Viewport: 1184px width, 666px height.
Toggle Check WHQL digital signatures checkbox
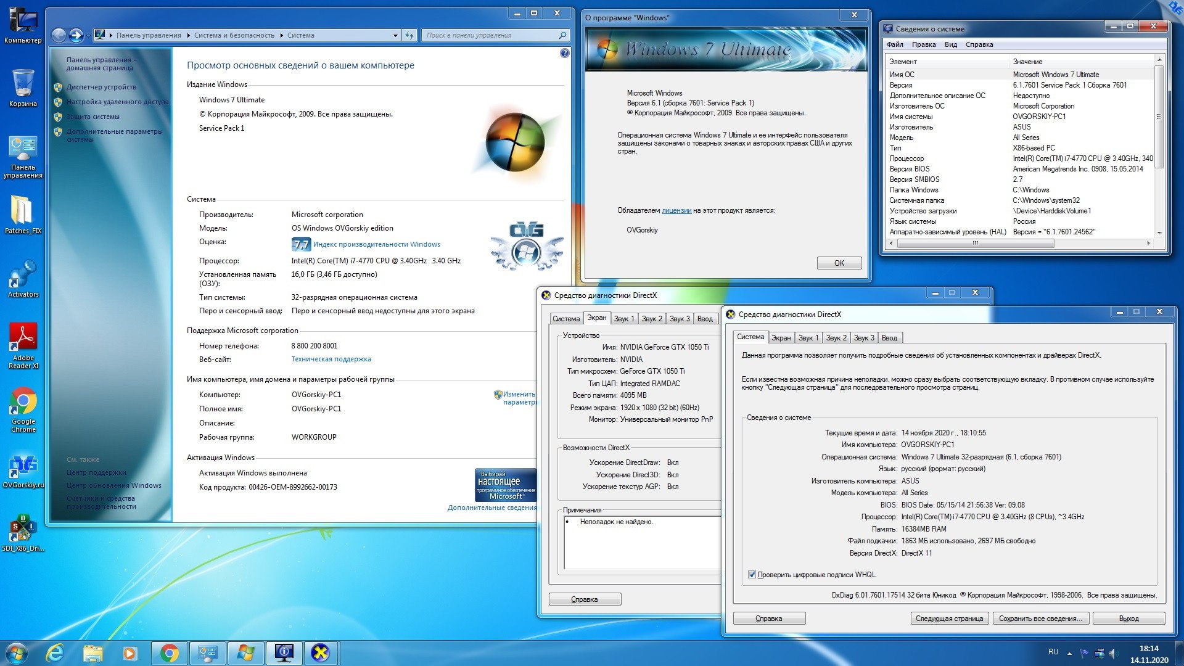(x=752, y=575)
